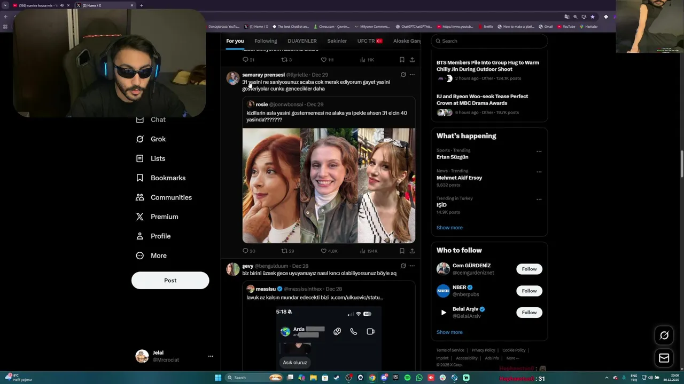Open account menu dots beside Jelal
Screen dimensions: 684x384
pos(211,356)
